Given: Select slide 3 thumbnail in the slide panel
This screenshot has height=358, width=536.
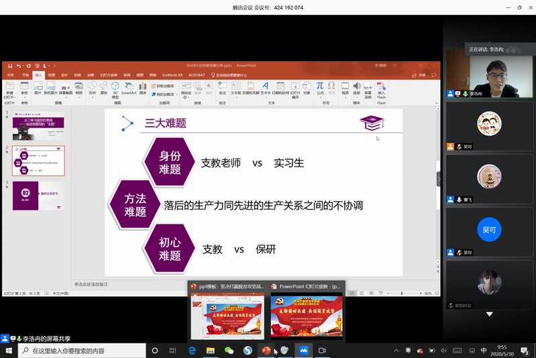Looking at the screenshot, I should [38, 195].
